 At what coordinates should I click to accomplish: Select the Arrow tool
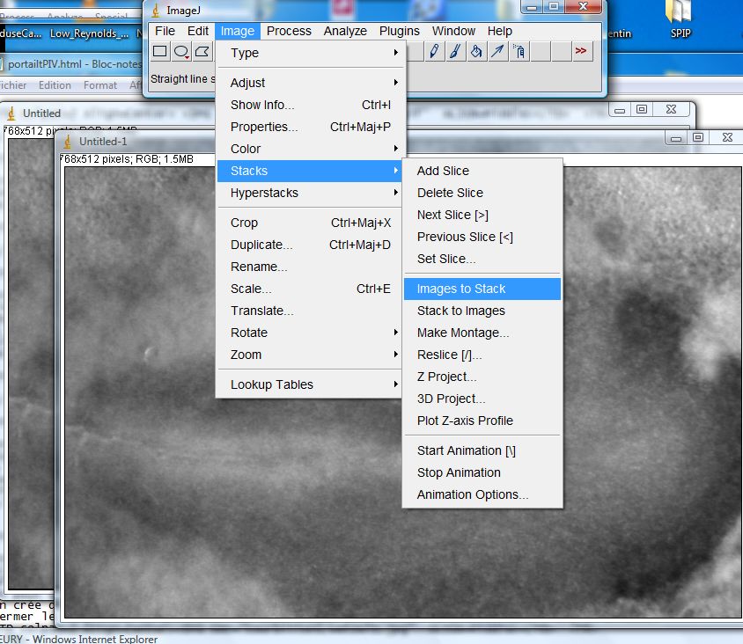[497, 52]
